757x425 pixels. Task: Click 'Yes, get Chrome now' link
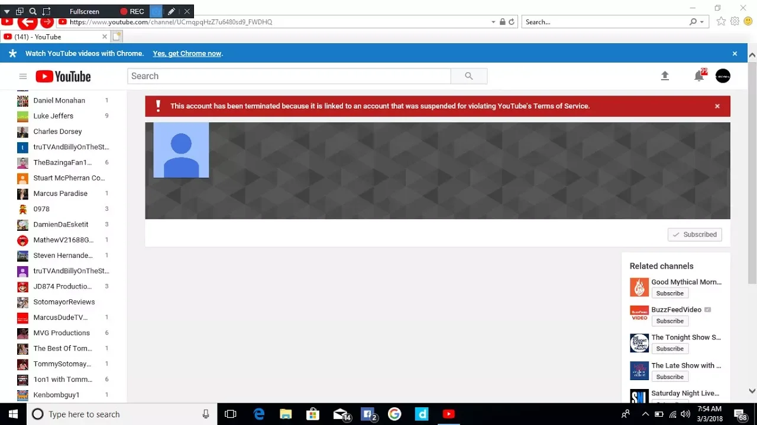[x=187, y=53]
